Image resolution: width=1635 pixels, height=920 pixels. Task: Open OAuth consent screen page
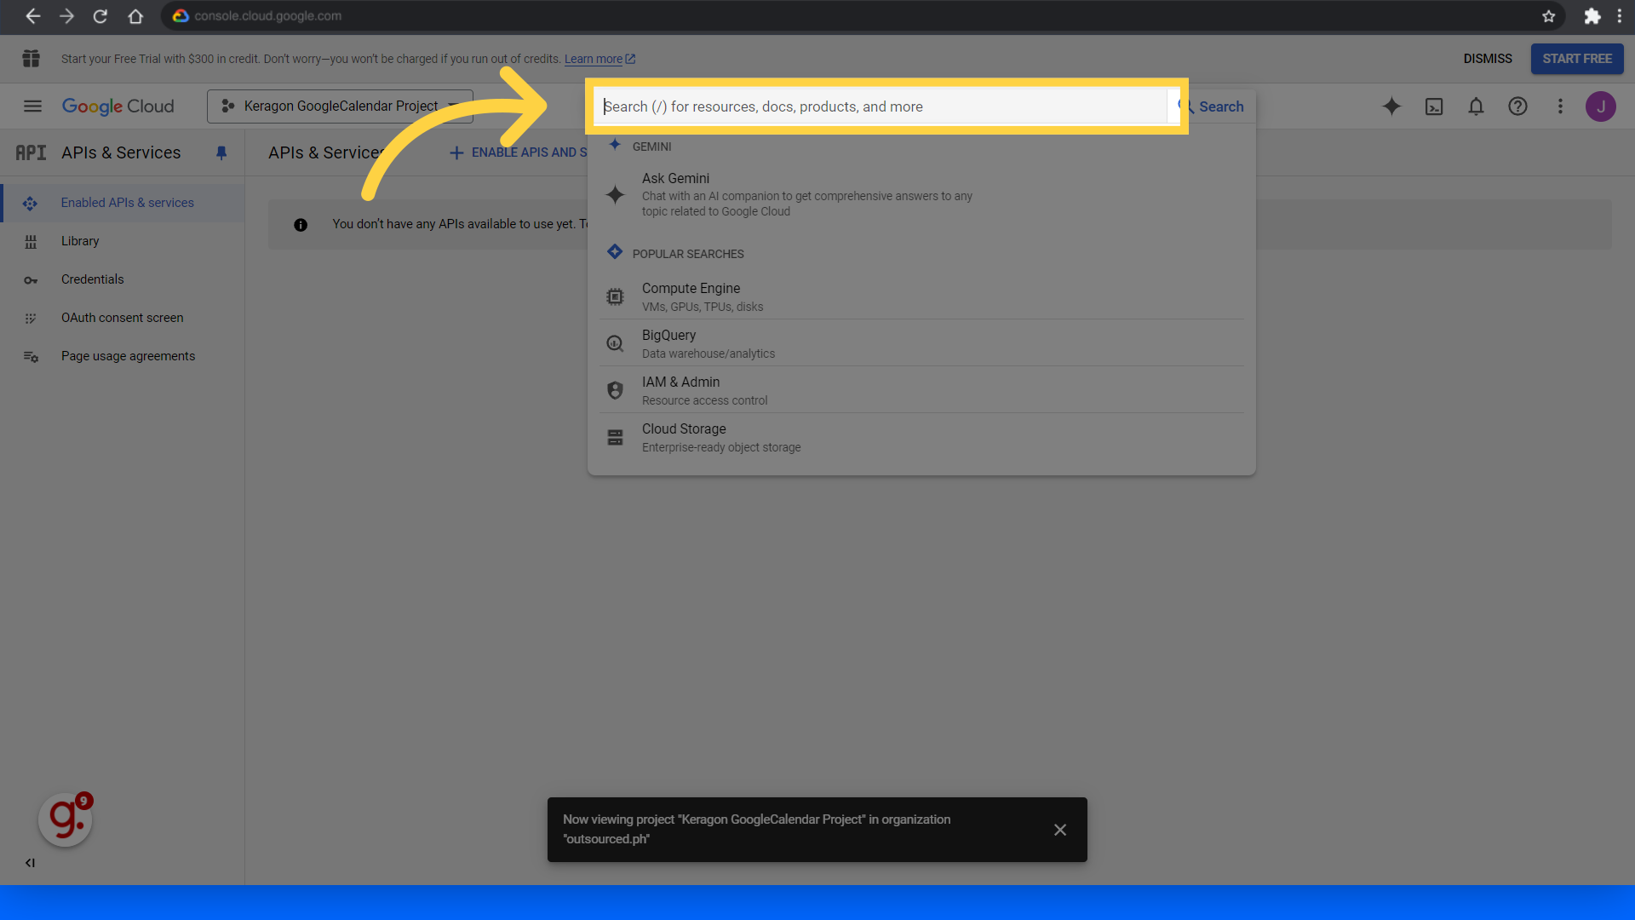[x=122, y=318]
